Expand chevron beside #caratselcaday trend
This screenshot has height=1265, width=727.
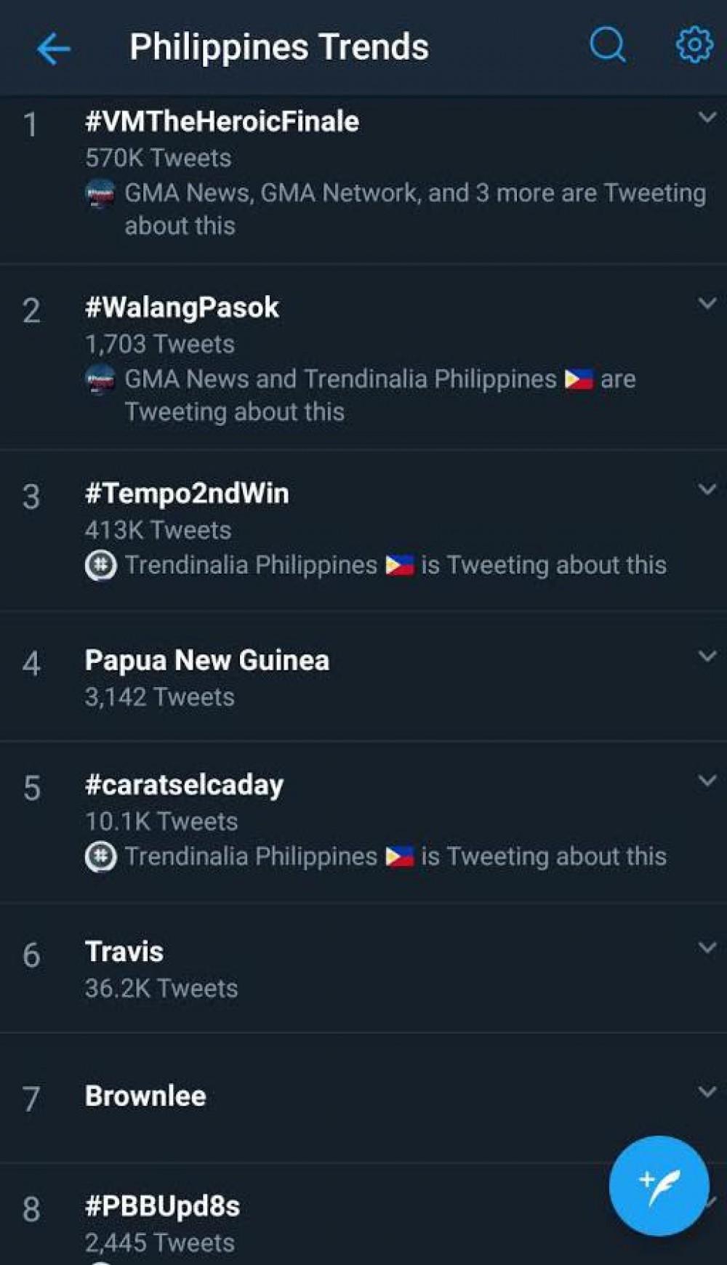click(707, 781)
